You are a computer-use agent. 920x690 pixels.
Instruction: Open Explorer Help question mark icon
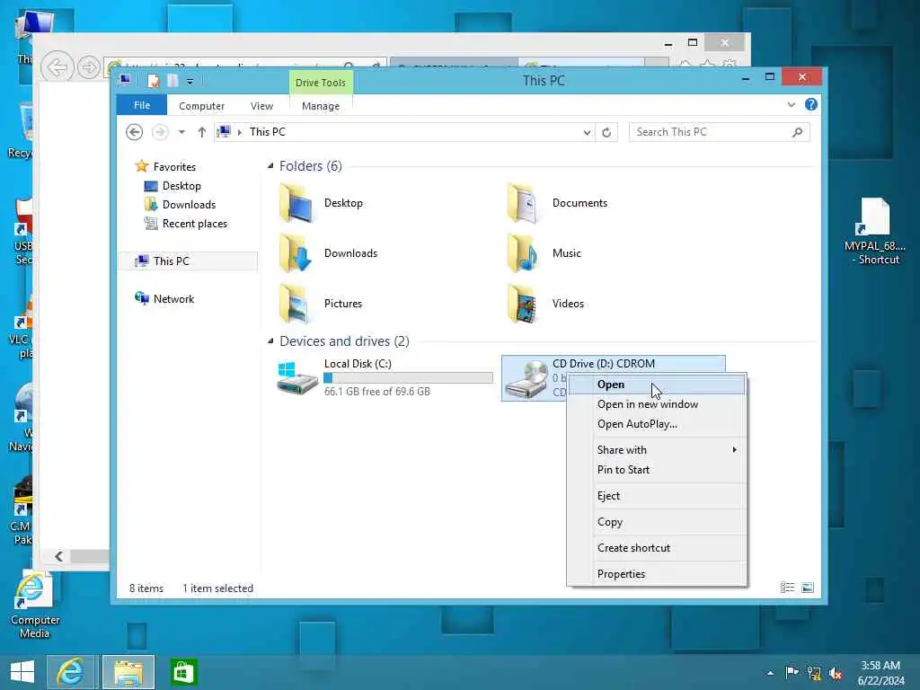point(811,104)
